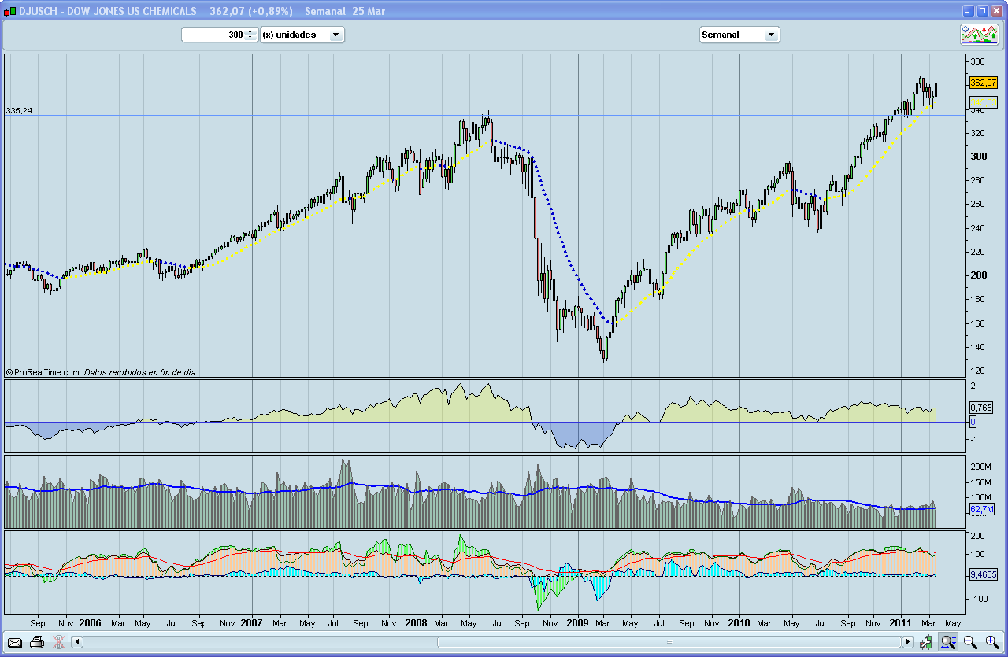Open the indicators and chart settings icon

tap(980, 35)
